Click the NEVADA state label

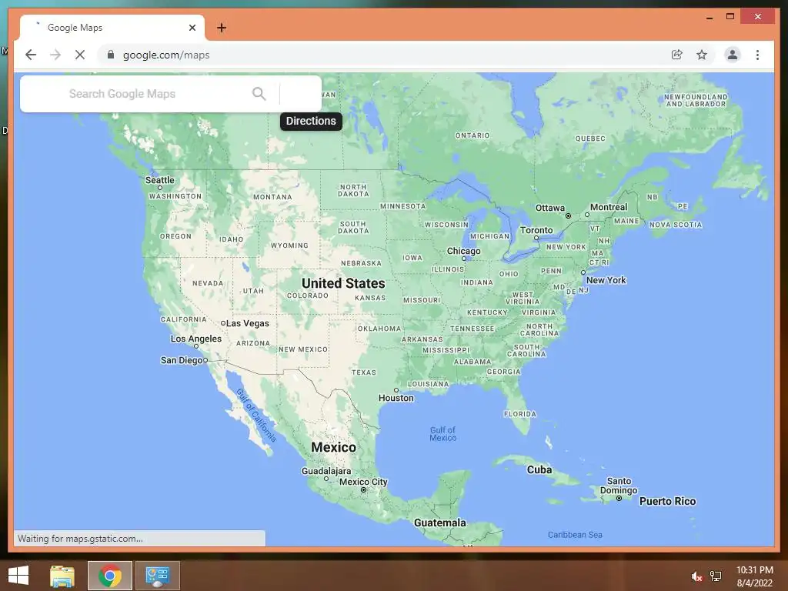pyautogui.click(x=208, y=283)
